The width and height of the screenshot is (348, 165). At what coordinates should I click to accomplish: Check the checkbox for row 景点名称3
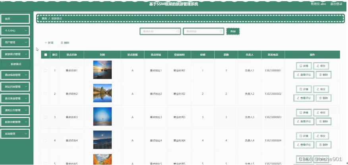[x=45, y=117]
